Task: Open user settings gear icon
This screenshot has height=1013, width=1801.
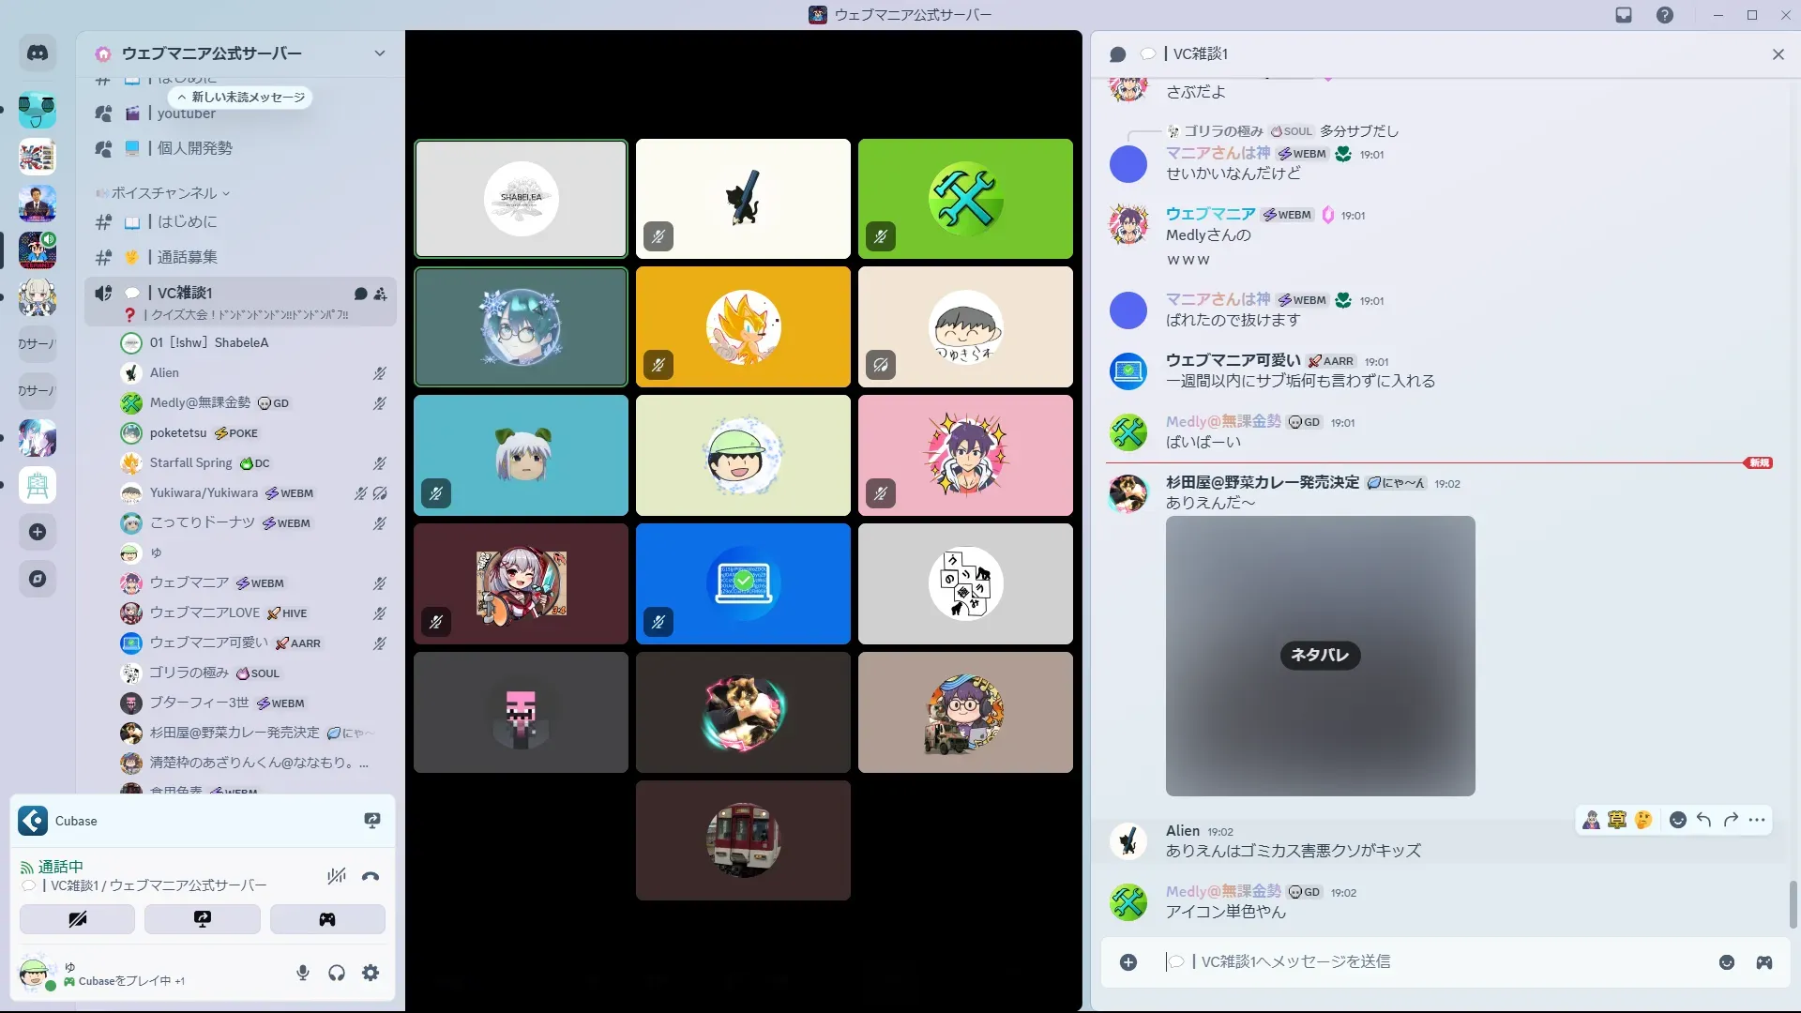Action: (371, 973)
